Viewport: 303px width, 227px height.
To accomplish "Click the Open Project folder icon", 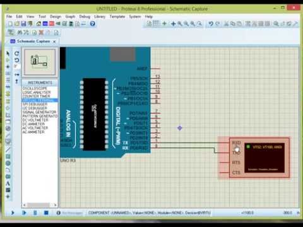I will point(17,23).
